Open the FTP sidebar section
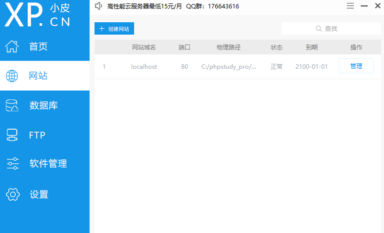384x233 pixels. tap(45, 135)
